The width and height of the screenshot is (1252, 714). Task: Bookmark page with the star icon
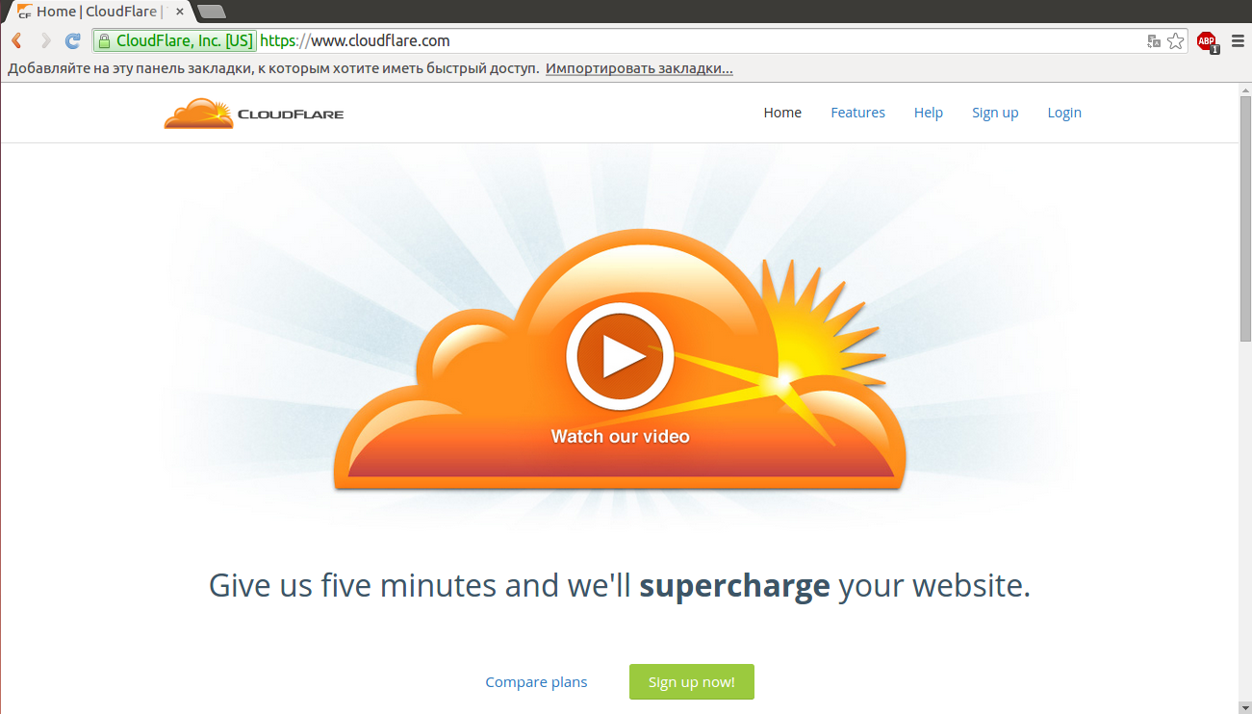tap(1176, 40)
